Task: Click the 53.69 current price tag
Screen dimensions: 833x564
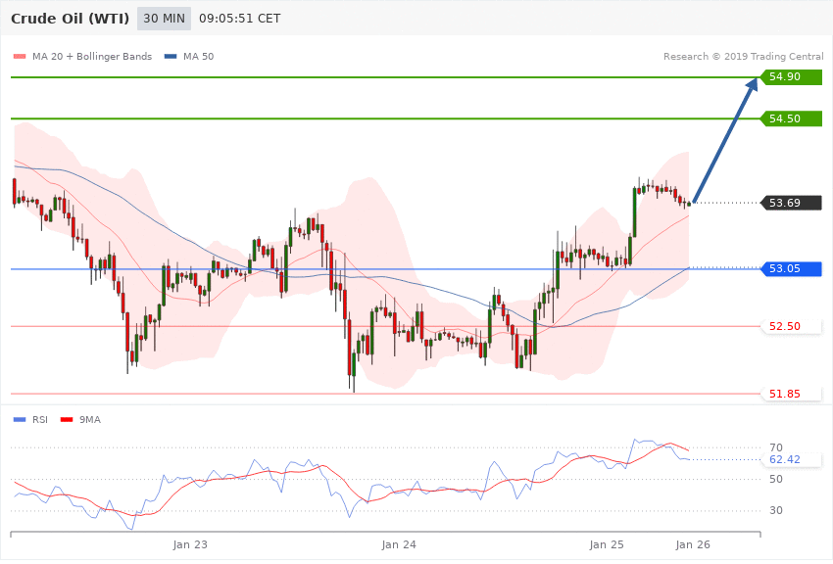Action: (x=791, y=203)
